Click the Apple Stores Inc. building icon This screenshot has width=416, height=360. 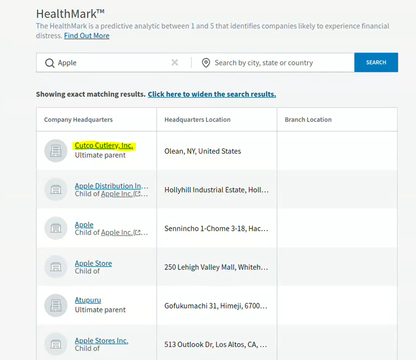tap(56, 344)
